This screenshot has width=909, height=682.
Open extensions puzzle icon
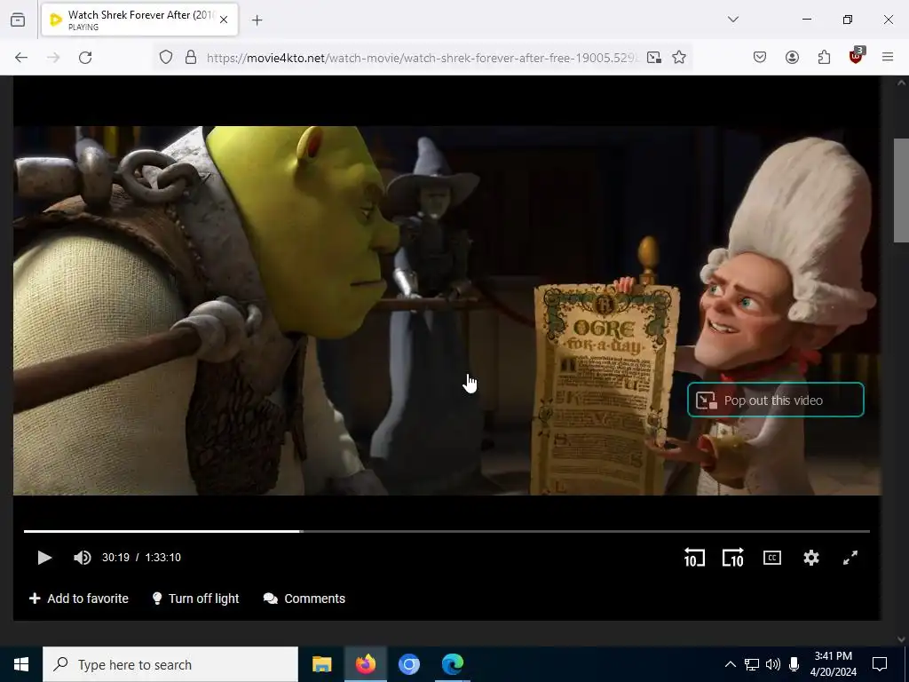824,58
